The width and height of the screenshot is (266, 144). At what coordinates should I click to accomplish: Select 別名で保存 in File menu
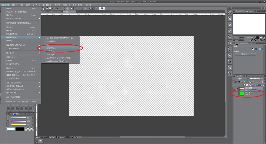tap(21, 34)
